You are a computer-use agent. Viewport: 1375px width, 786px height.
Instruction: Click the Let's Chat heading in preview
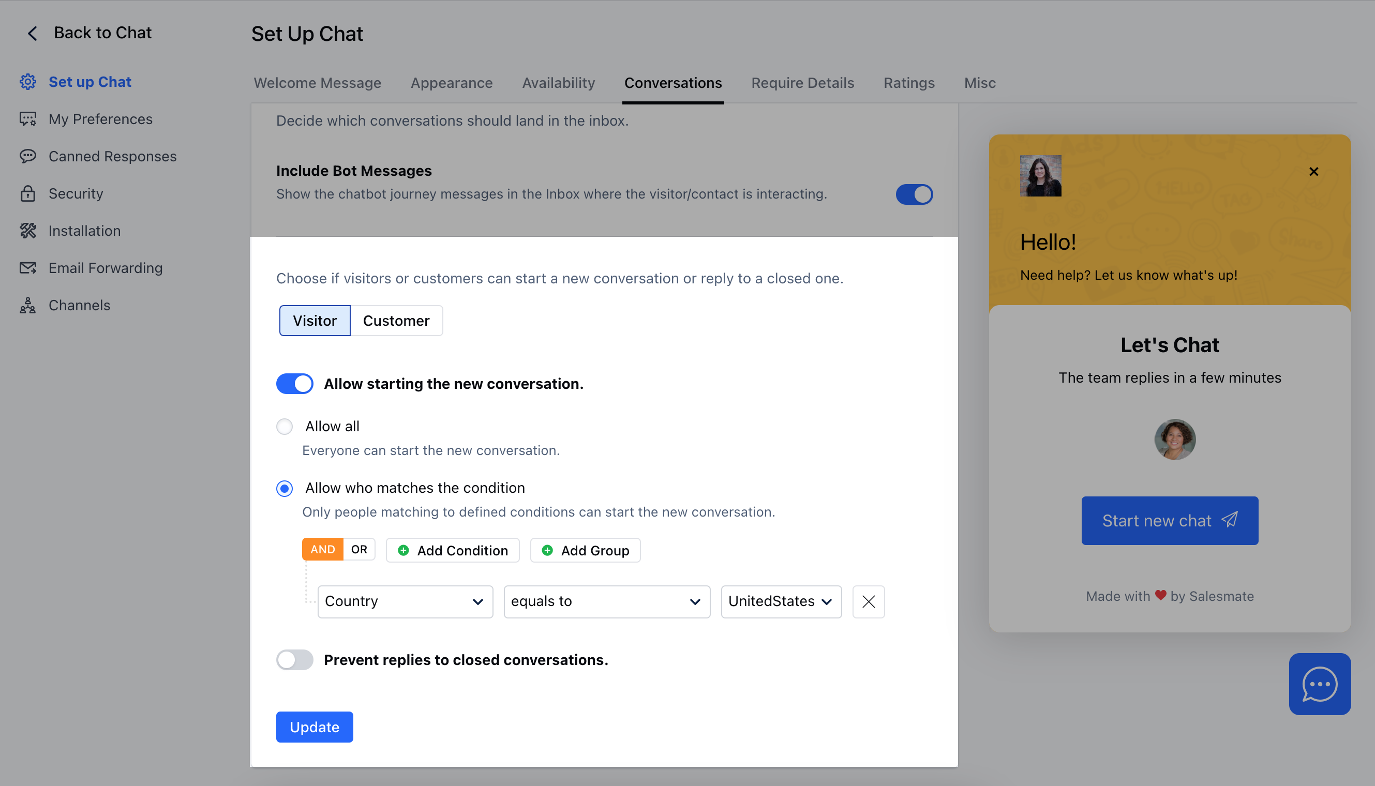pos(1169,345)
